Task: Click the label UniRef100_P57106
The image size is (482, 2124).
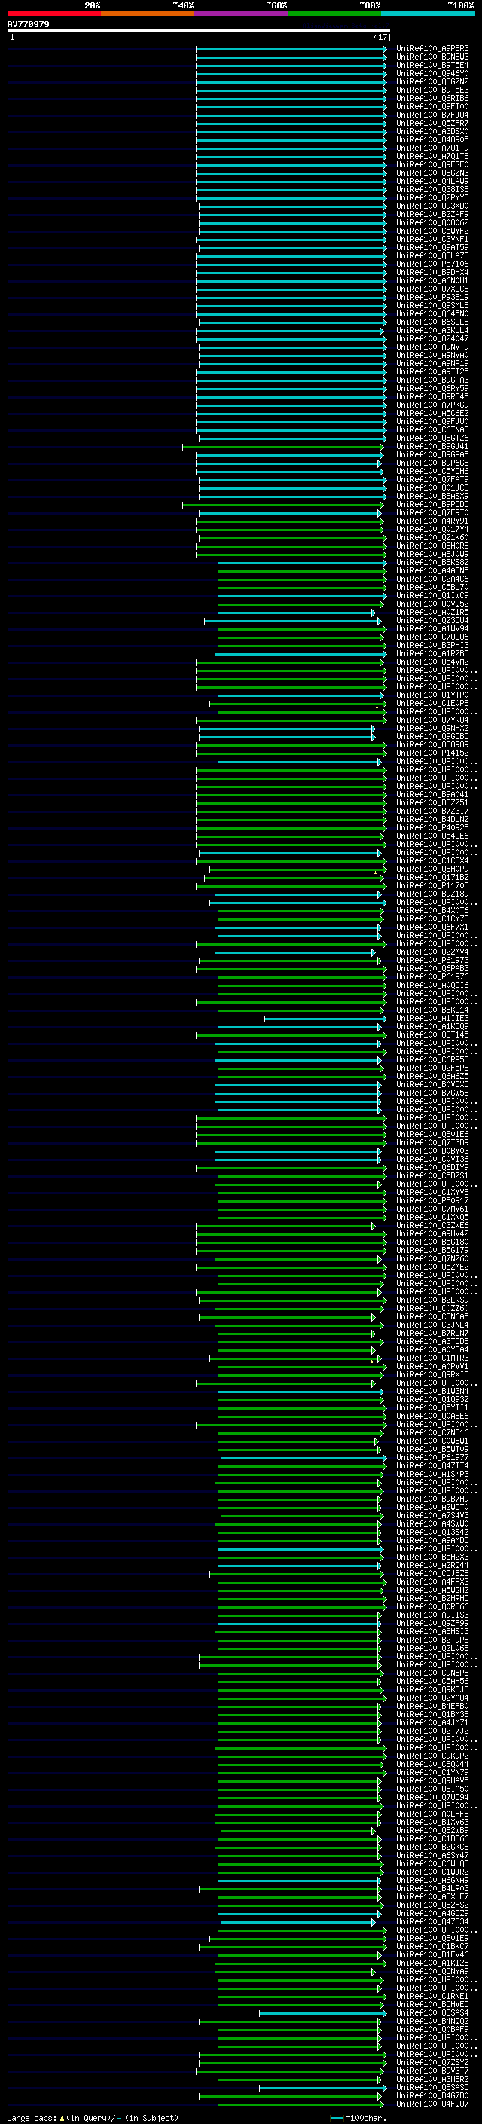Action: (432, 264)
